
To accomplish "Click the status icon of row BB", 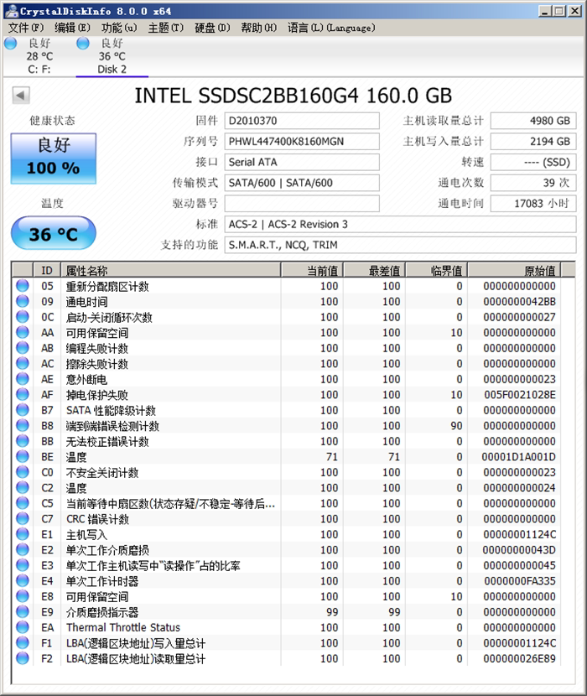I will [23, 441].
